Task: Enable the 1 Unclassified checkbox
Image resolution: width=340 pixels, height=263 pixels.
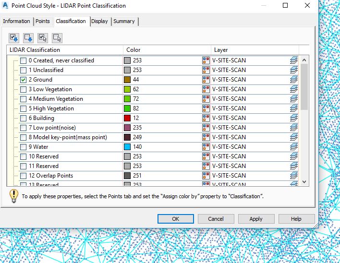Action: [23, 70]
